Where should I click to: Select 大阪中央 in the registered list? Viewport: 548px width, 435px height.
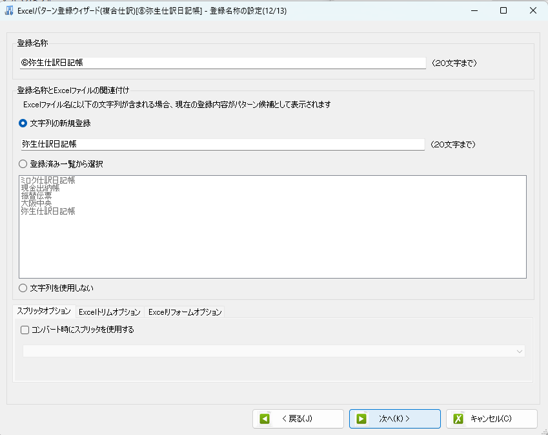tap(36, 204)
